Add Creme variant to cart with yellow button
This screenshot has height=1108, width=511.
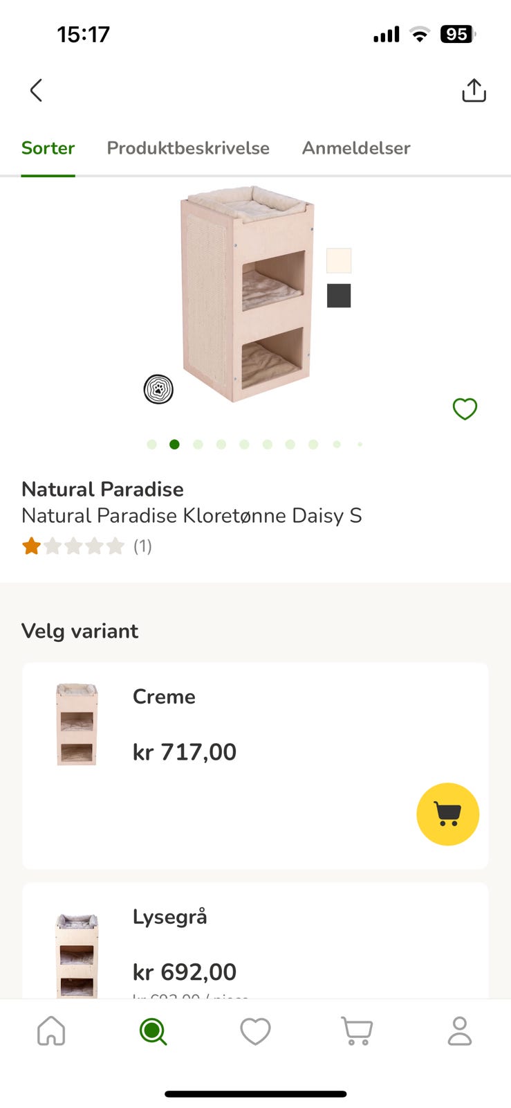click(x=447, y=814)
